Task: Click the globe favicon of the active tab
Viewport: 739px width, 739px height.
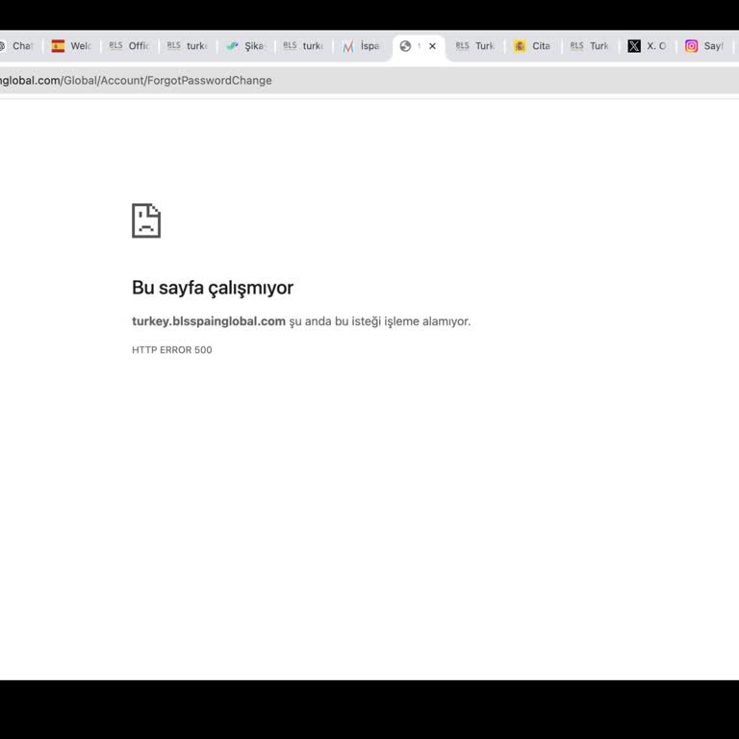Action: tap(405, 46)
